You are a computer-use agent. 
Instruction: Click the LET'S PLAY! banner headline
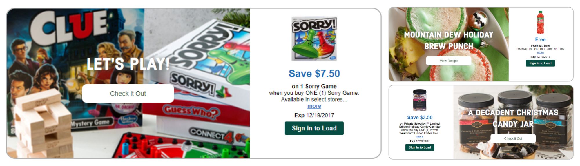point(128,64)
